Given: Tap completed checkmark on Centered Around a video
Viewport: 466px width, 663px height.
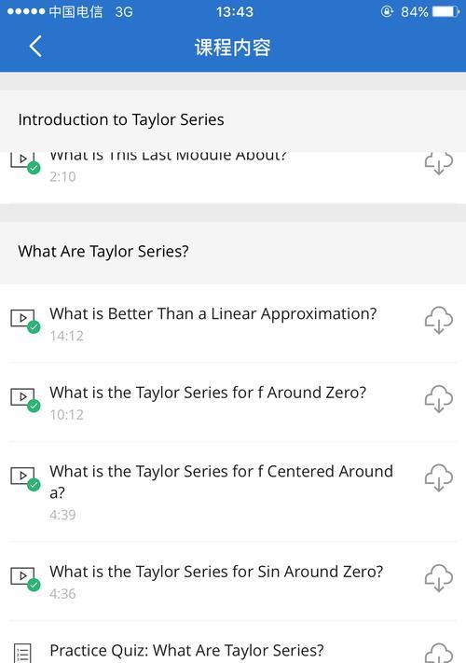Looking at the screenshot, I should [x=34, y=485].
